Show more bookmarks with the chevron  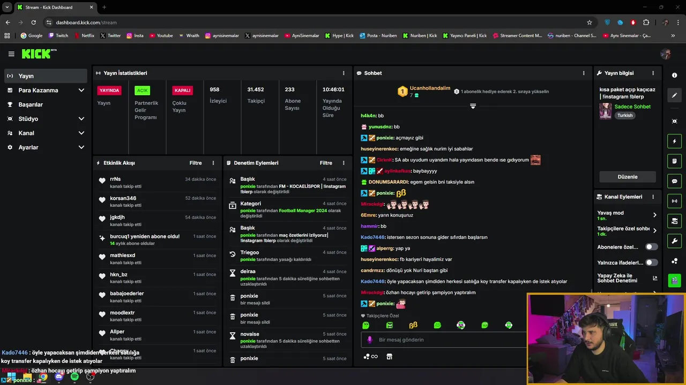tap(673, 36)
